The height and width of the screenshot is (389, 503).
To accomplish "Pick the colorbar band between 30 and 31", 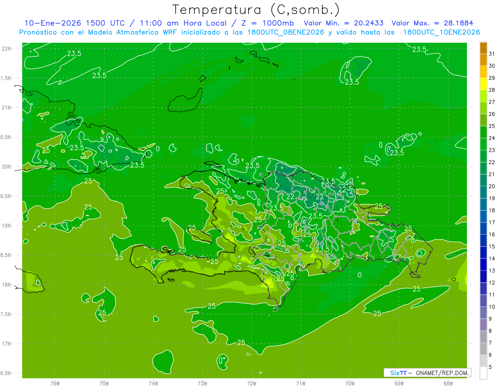I will pos(483,60).
